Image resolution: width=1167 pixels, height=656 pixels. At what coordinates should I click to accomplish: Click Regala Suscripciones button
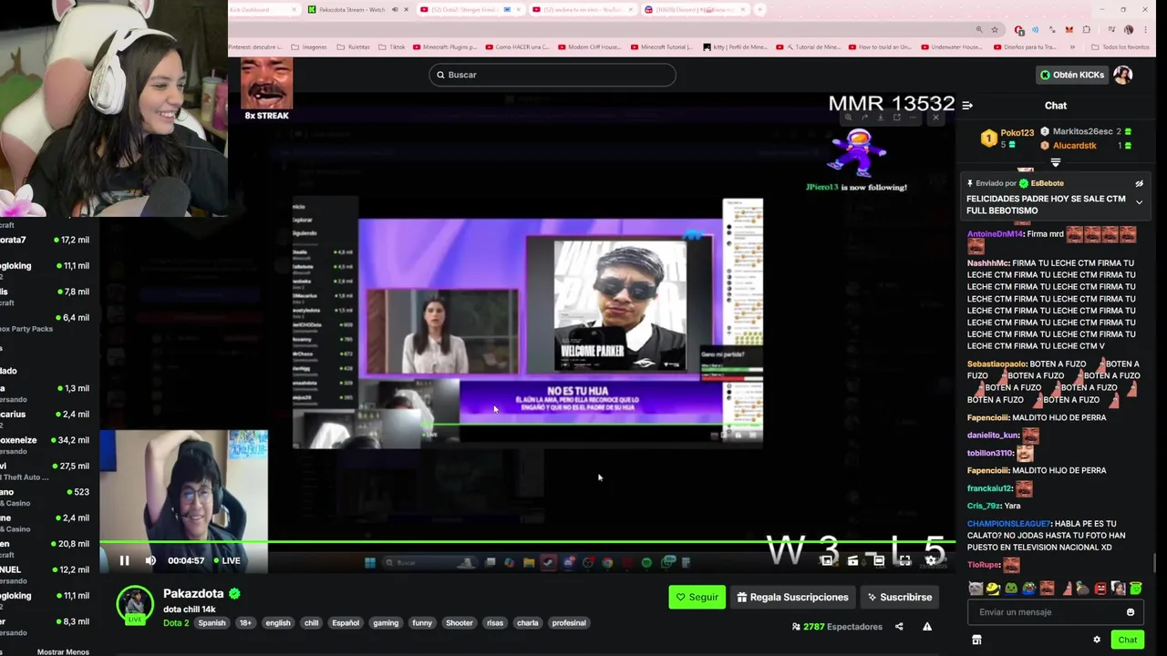(x=792, y=597)
